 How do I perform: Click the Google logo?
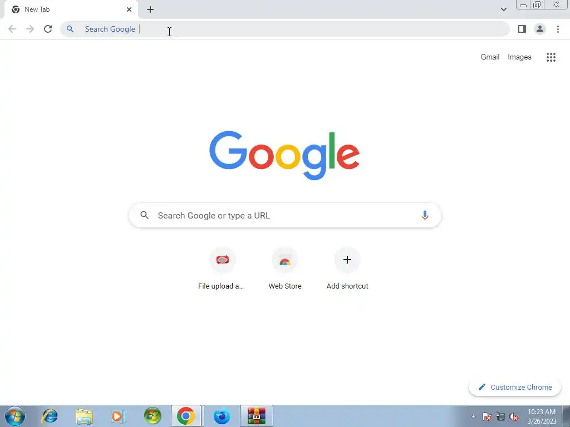pyautogui.click(x=284, y=156)
